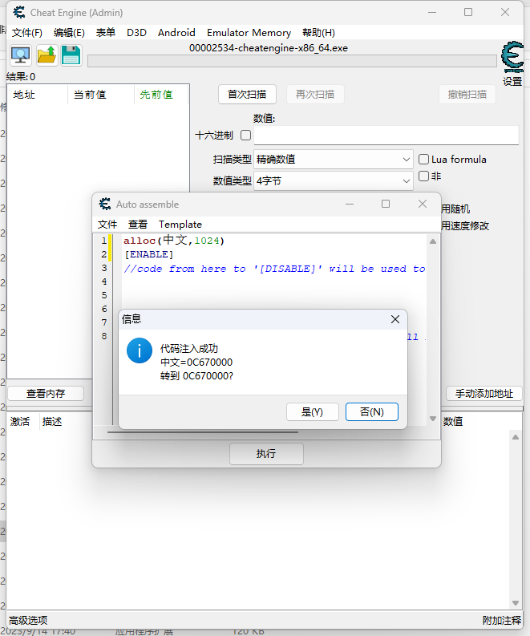This screenshot has width=530, height=636.
Task: Click the [ENABLE] code line
Action: click(x=149, y=254)
